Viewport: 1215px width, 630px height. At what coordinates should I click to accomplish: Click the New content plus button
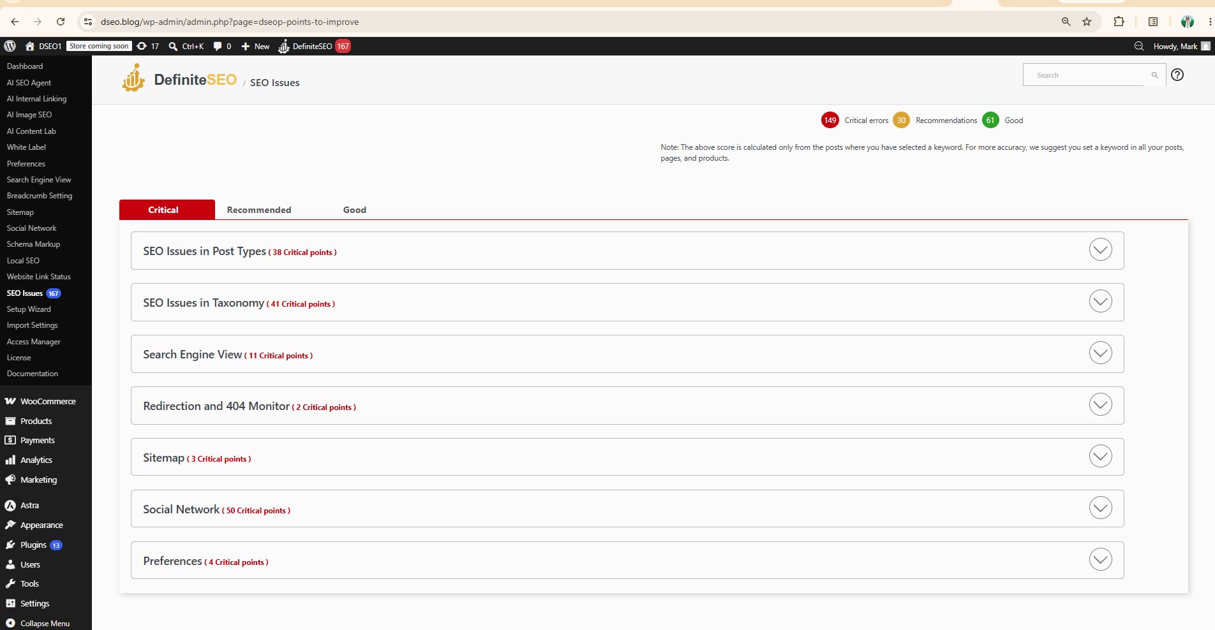(255, 46)
